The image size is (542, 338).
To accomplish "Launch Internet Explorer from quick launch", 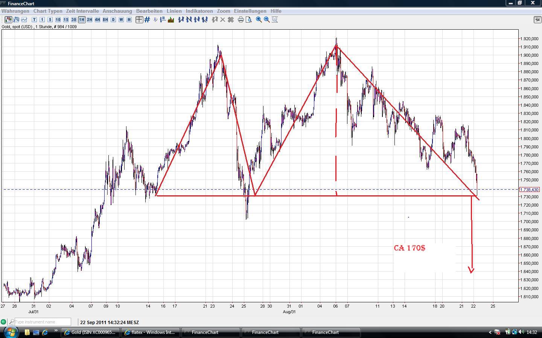I will point(45,332).
